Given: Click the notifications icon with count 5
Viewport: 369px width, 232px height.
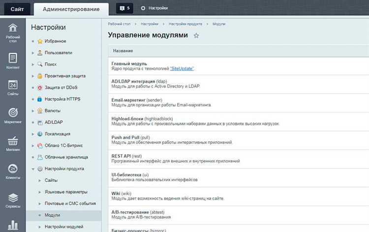Looking at the screenshot, I should 124,8.
